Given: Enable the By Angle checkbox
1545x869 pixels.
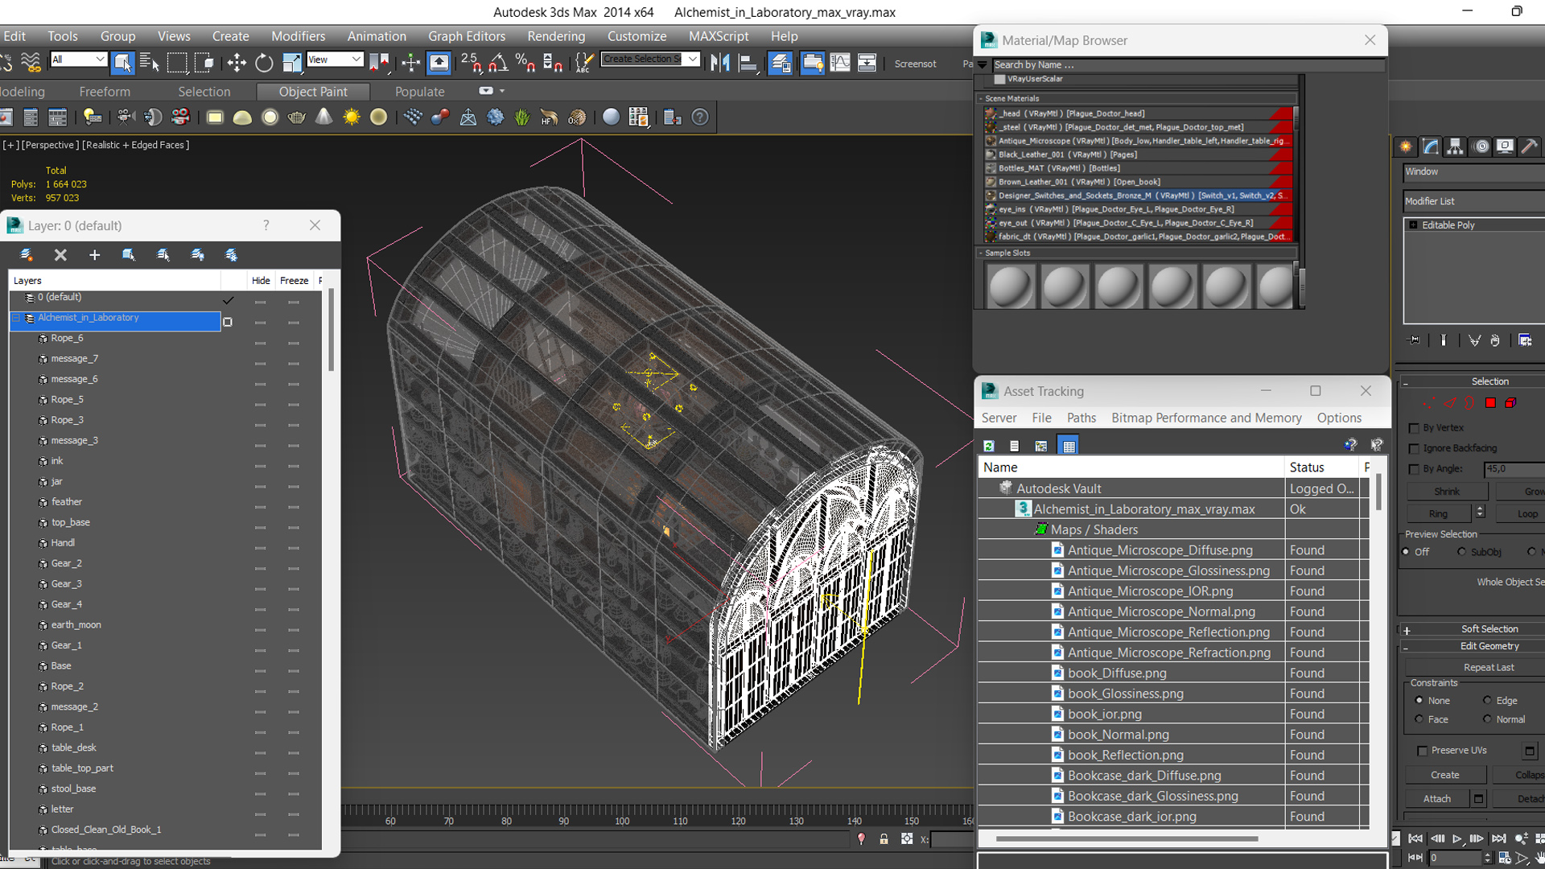Looking at the screenshot, I should pos(1414,469).
